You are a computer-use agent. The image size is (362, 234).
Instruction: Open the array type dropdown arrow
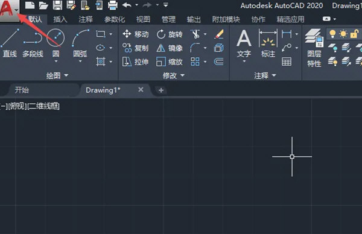[x=205, y=62]
